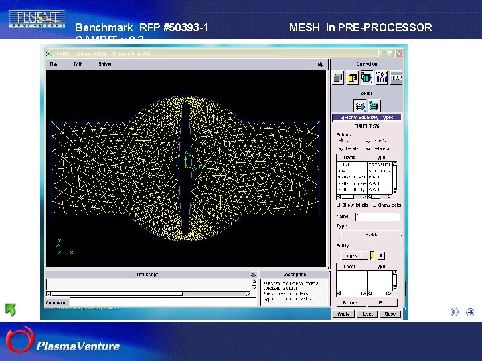
Task: Expand the Transcript window arrow
Action: click(253, 275)
